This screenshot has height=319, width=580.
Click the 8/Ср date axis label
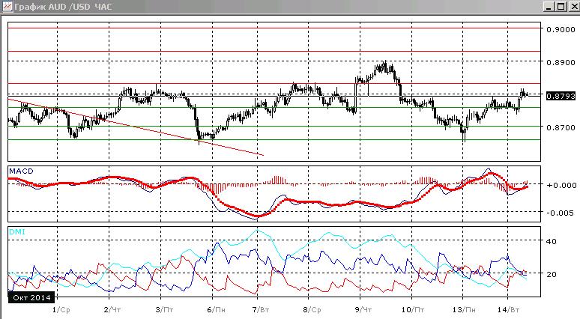[312, 310]
